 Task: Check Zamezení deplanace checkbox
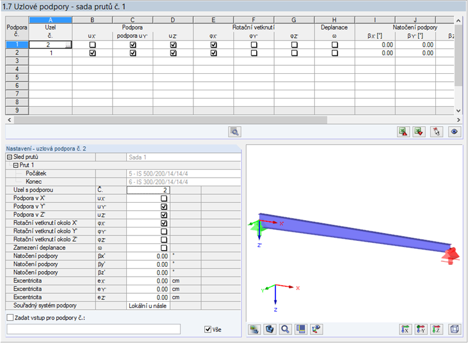(164, 248)
